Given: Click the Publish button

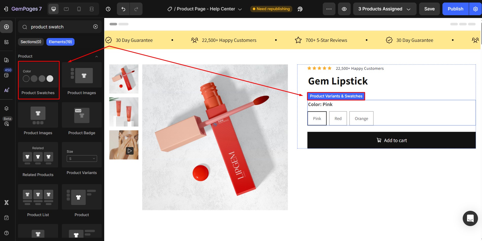Looking at the screenshot, I should [x=455, y=9].
